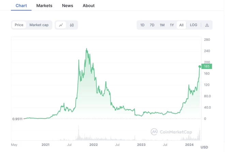Open the News tab
This screenshot has height=152, width=225.
pos(67,5)
